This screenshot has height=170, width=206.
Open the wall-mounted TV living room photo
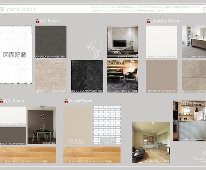coord(123,42)
